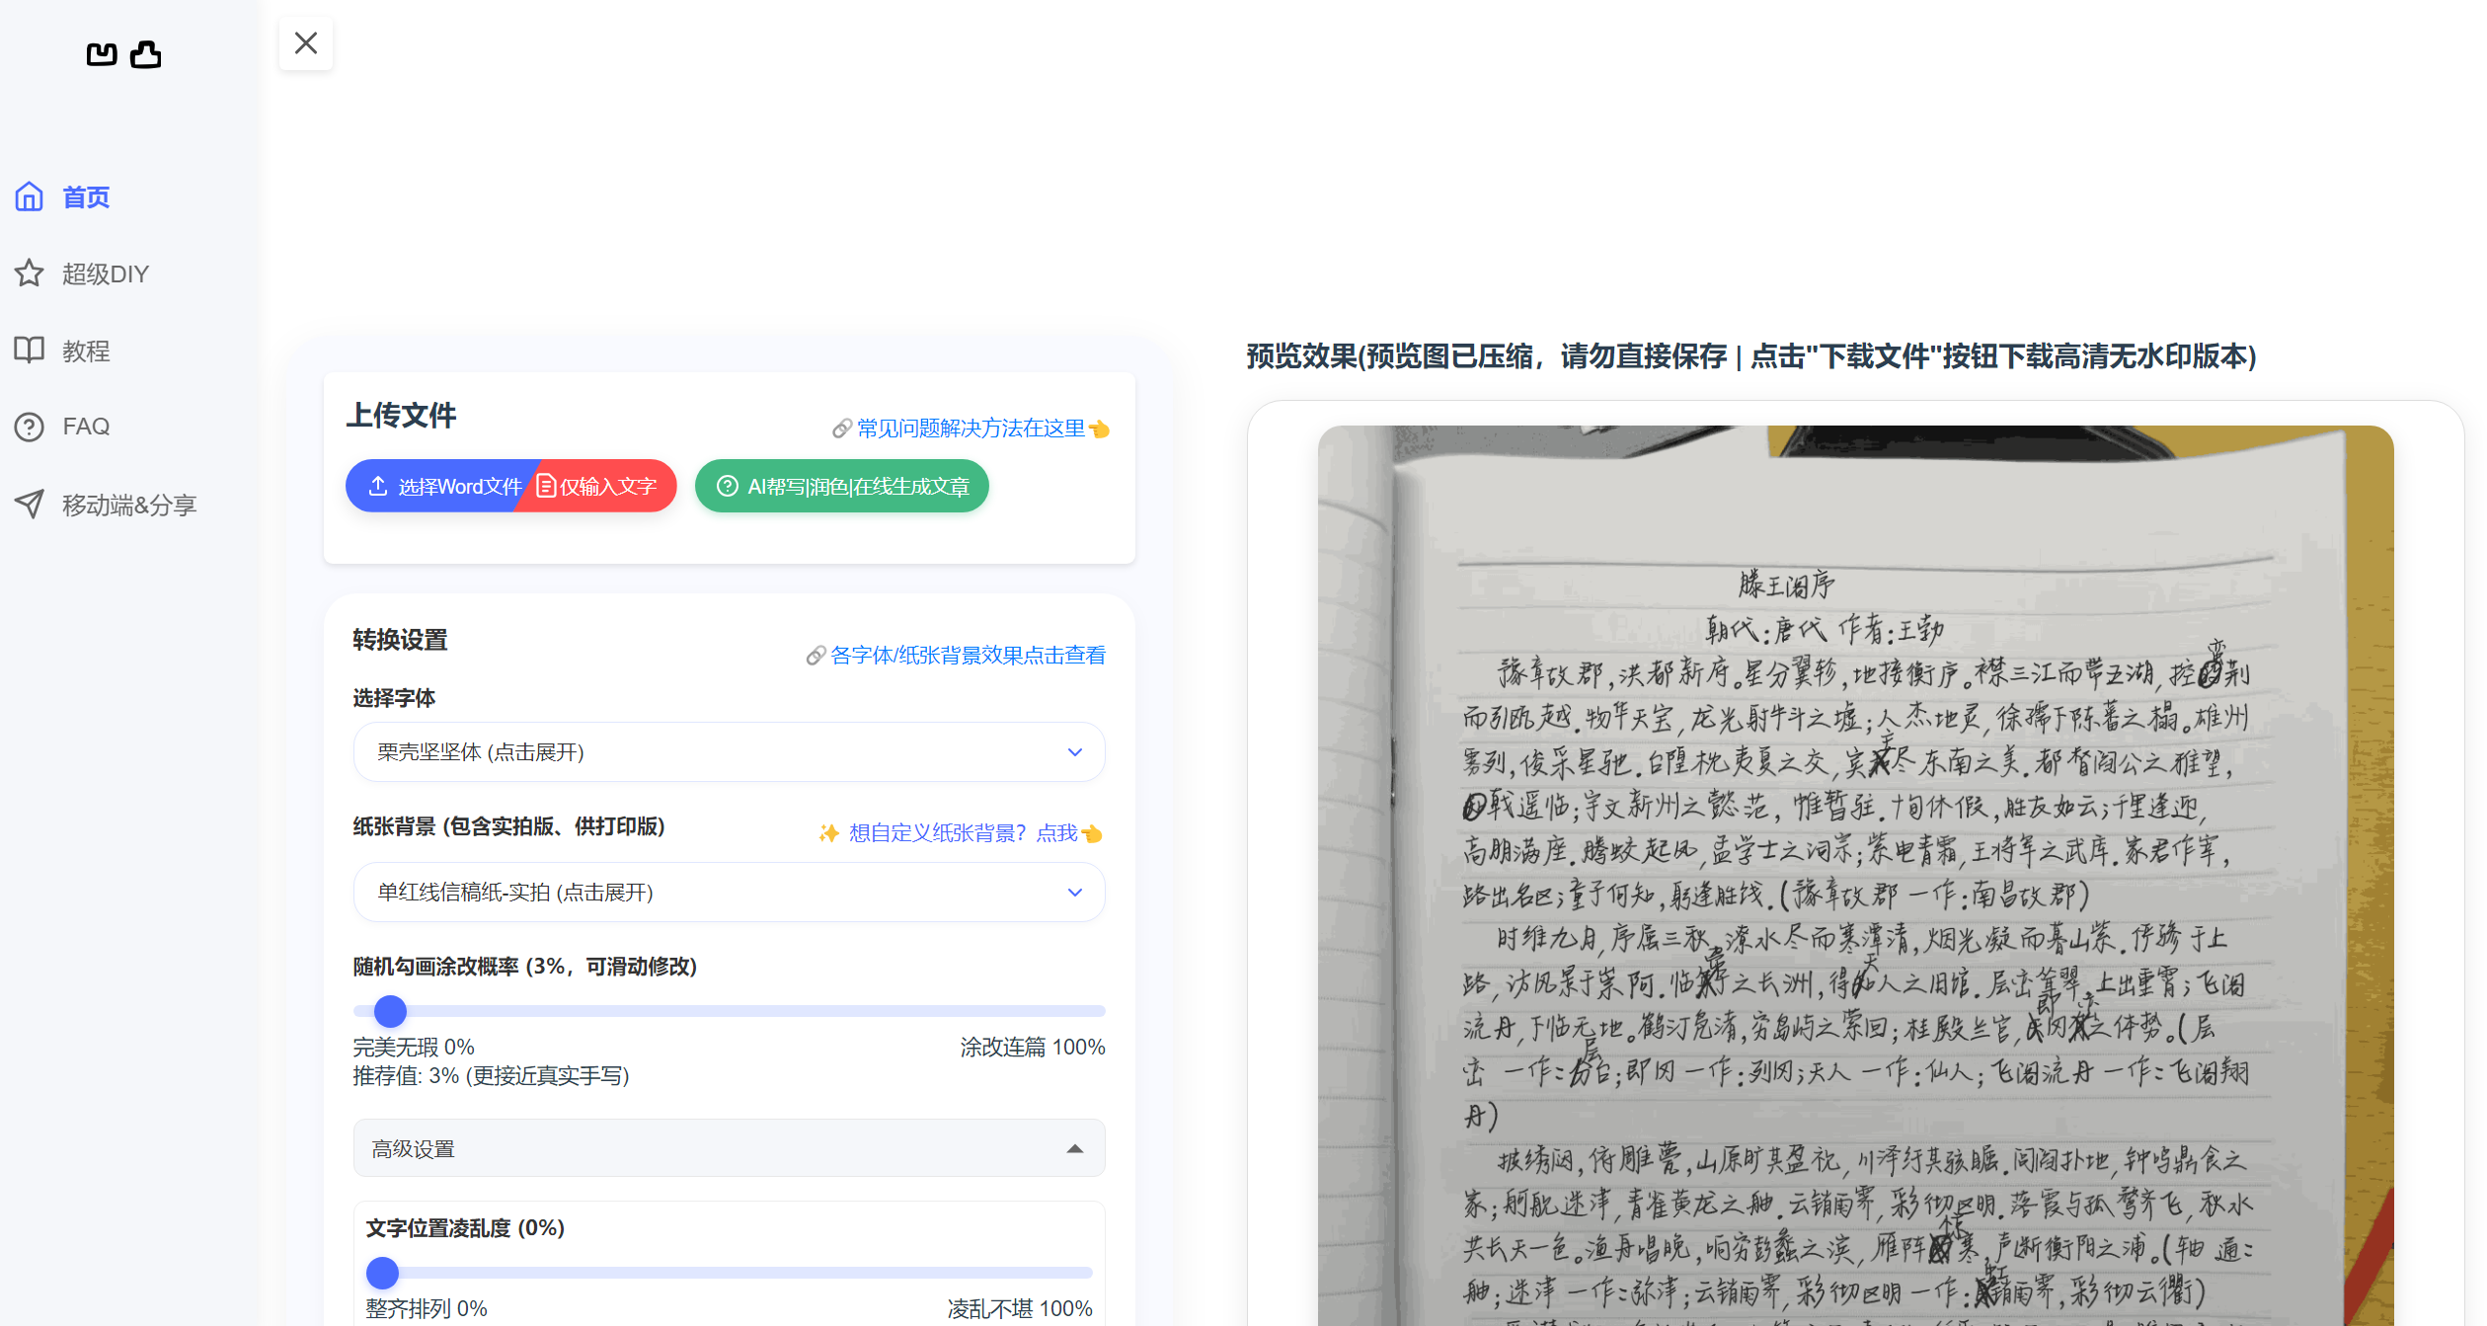The width and height of the screenshot is (2487, 1326).
Task: Click the home icon in sidebar
Action: 30,196
